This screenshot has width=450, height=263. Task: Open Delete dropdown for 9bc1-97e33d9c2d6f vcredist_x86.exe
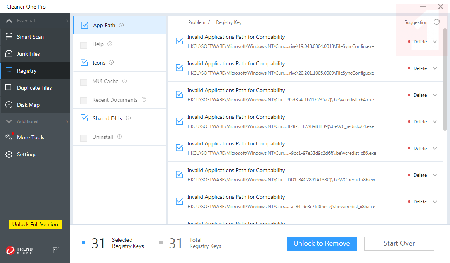coord(435,148)
